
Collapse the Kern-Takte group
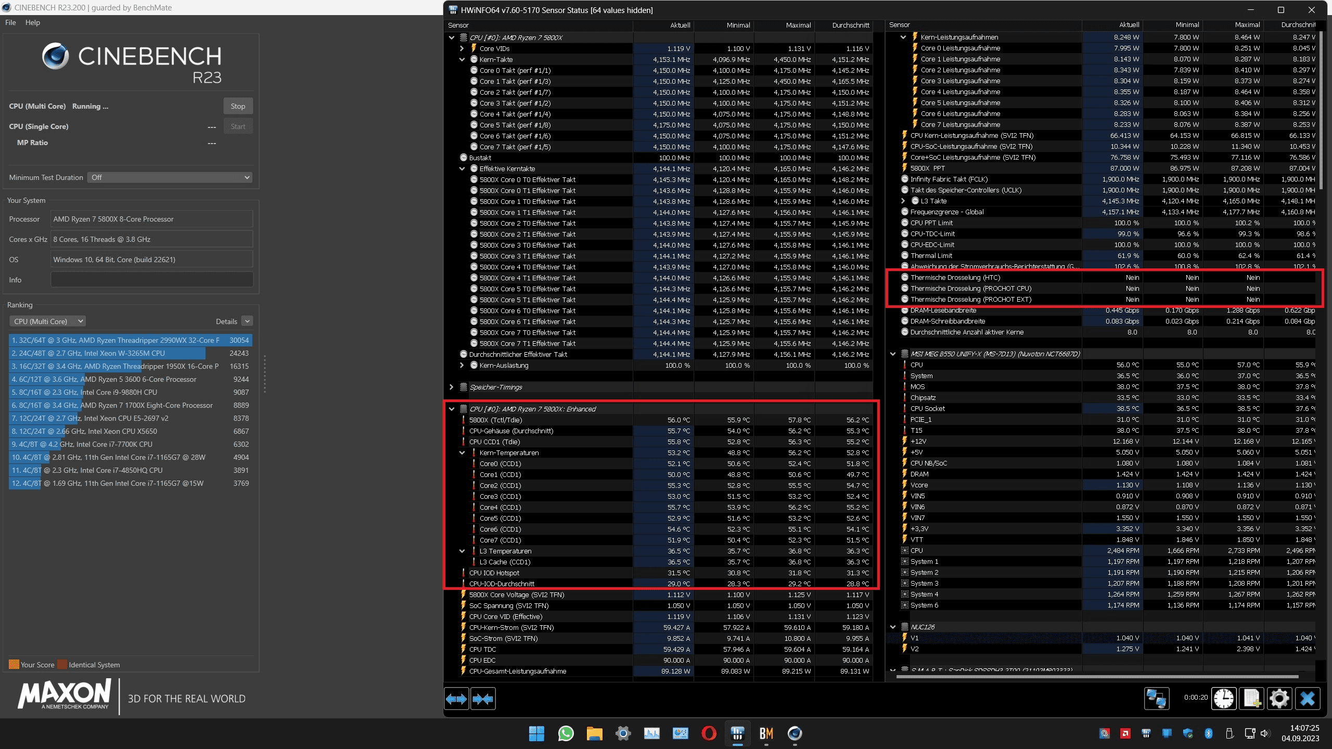462,59
